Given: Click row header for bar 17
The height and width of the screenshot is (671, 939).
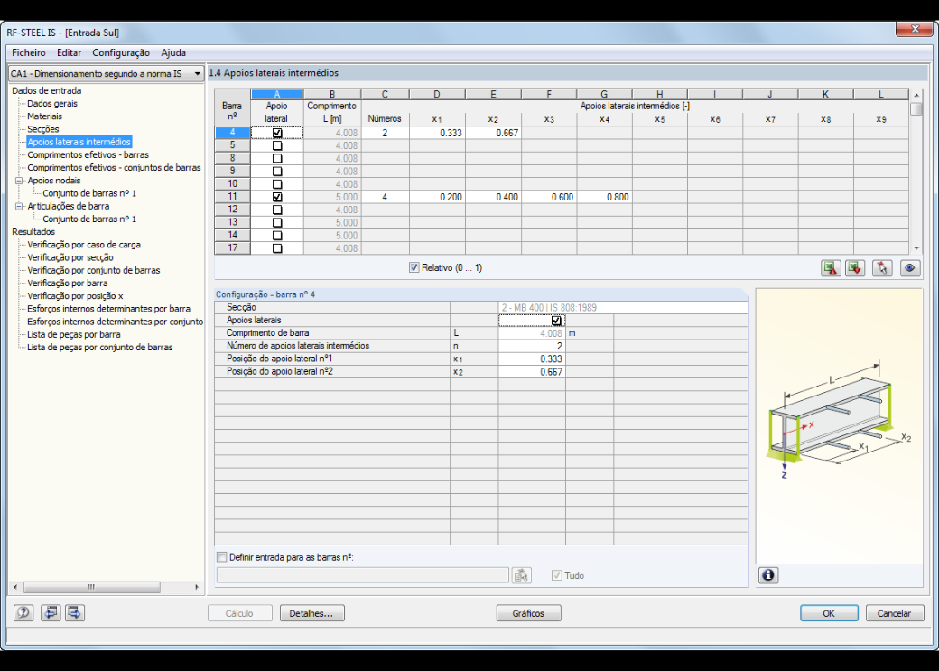Looking at the screenshot, I should [232, 248].
